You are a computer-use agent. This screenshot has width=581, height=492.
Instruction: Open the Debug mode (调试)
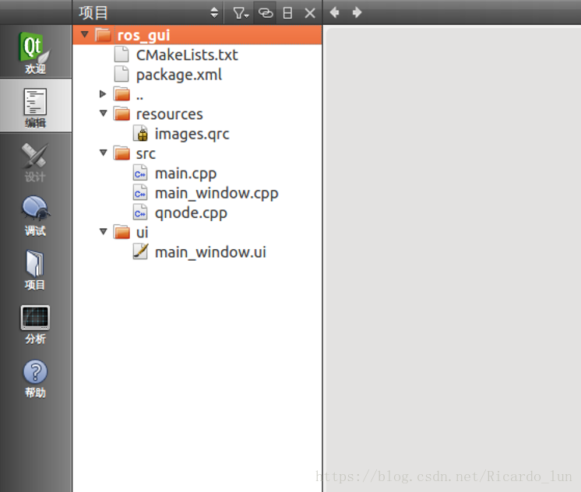[36, 216]
